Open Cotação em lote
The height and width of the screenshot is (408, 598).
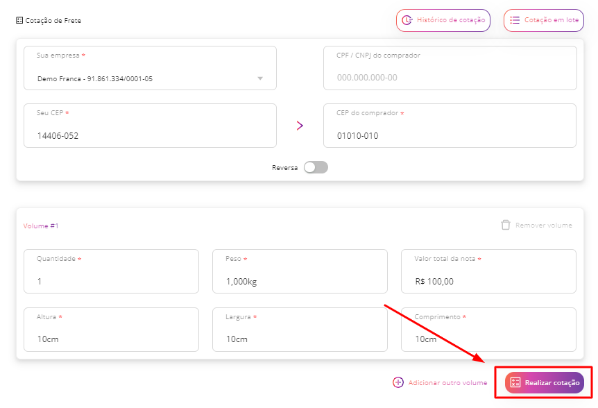pos(544,20)
